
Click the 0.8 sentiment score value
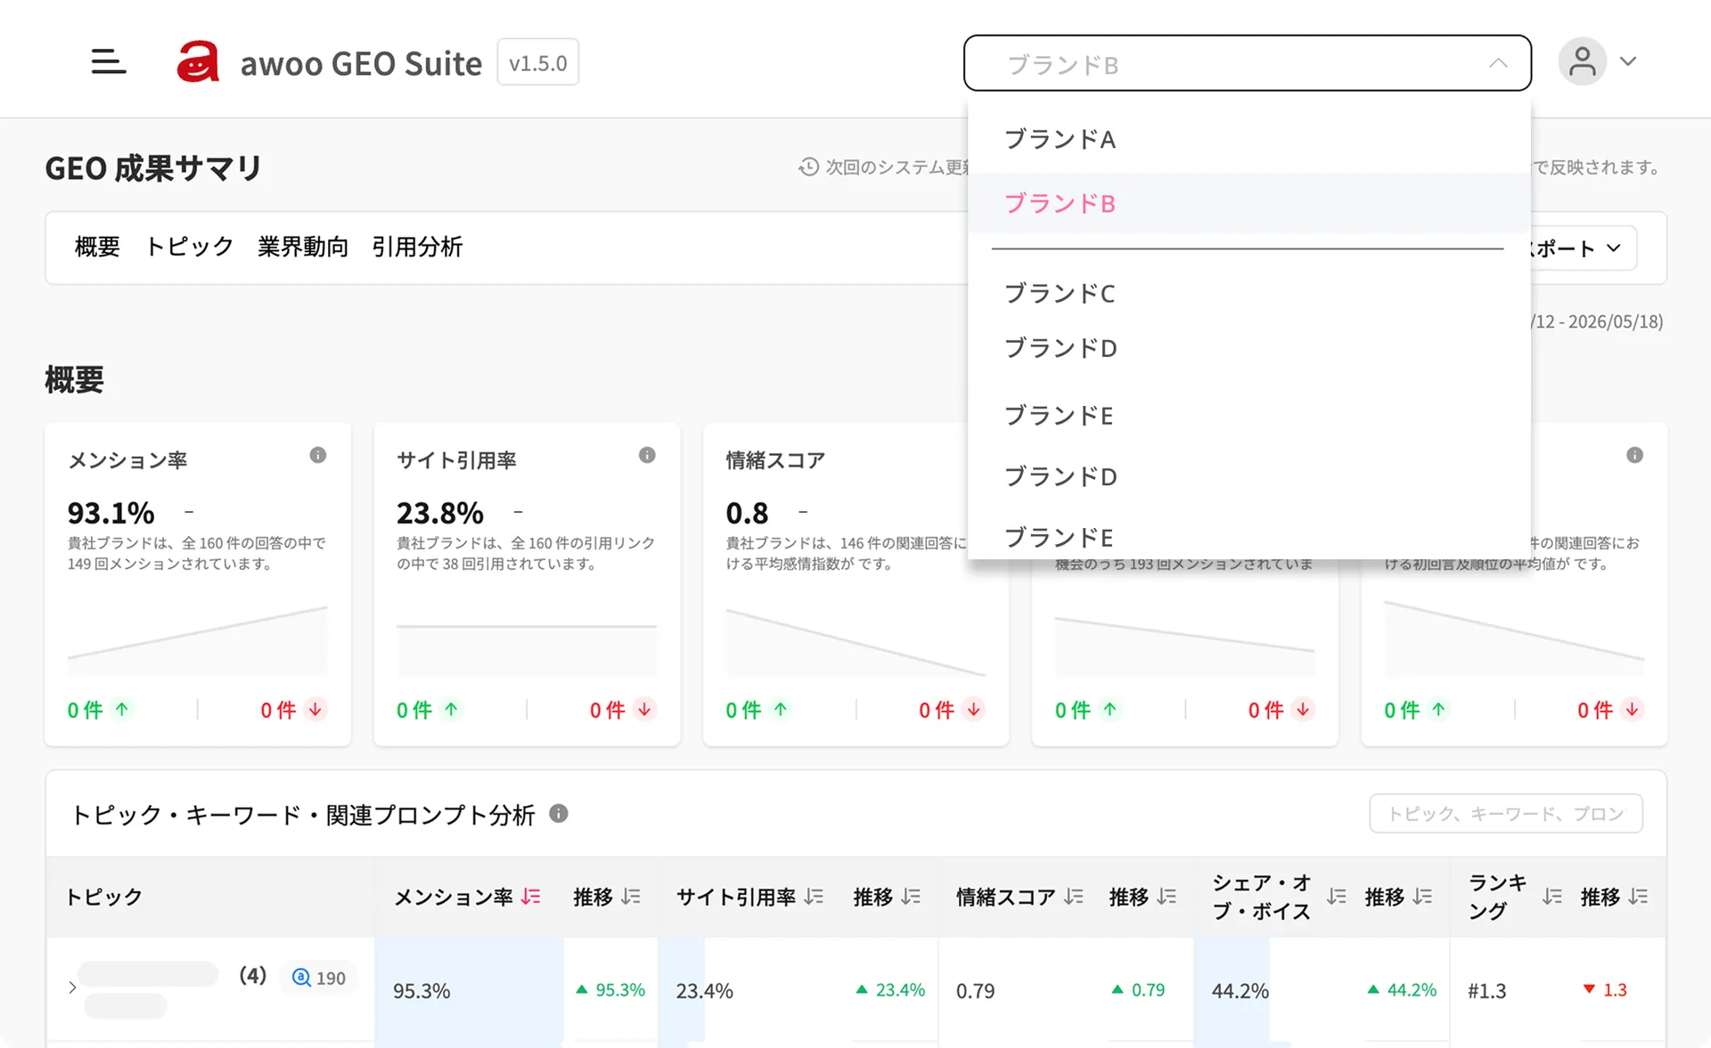click(747, 513)
